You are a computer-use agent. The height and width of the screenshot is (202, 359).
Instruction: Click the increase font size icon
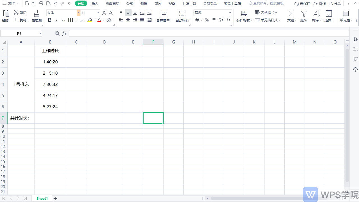[104, 13]
